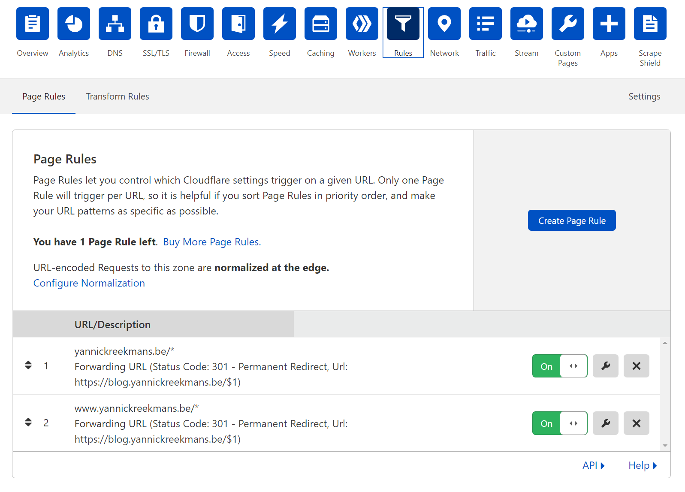Go to the DNS section icon
This screenshot has height=492, width=685.
115,24
